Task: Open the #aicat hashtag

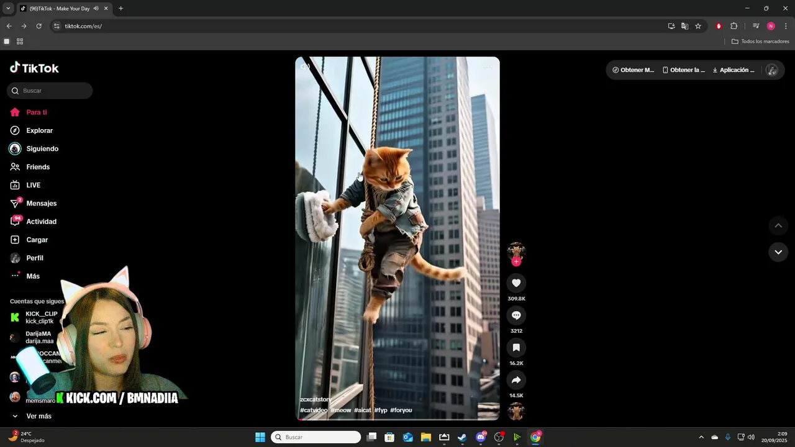Action: pyautogui.click(x=363, y=410)
